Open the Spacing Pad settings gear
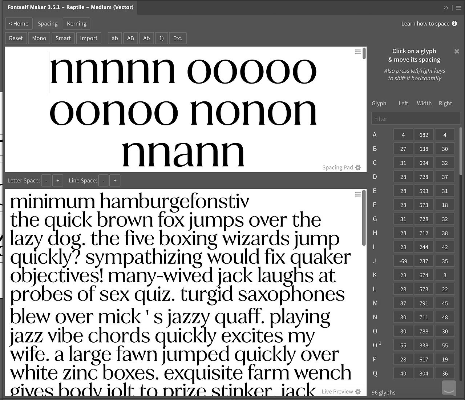The height and width of the screenshot is (400, 465). [358, 167]
